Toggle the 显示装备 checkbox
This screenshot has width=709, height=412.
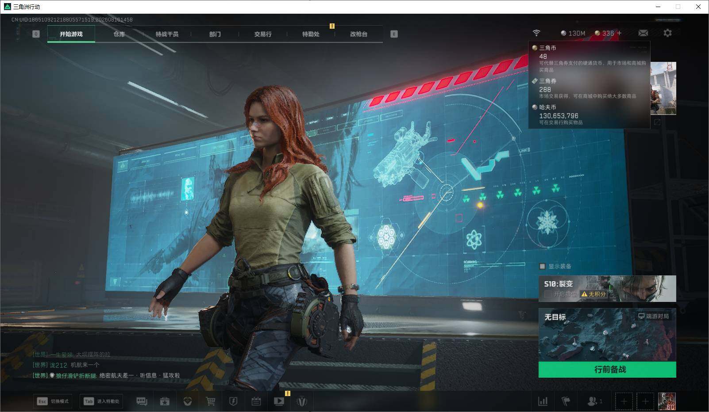542,266
